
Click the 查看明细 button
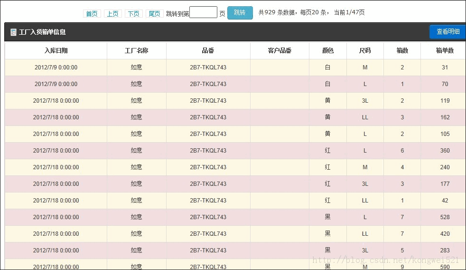click(x=447, y=32)
